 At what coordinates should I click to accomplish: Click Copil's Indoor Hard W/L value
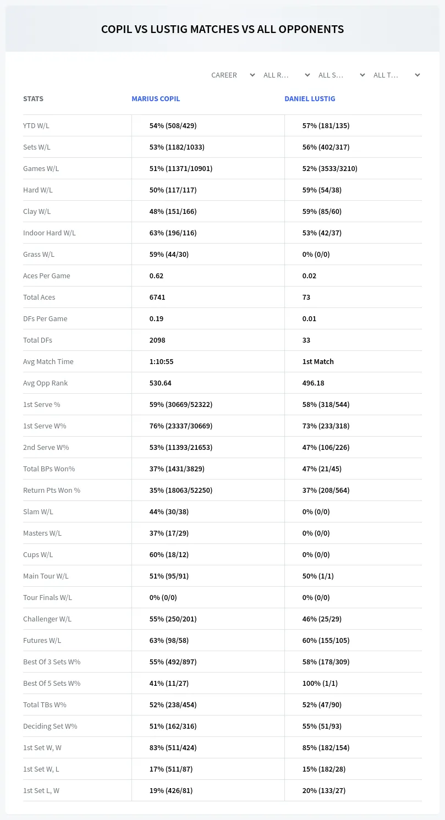[x=173, y=233]
